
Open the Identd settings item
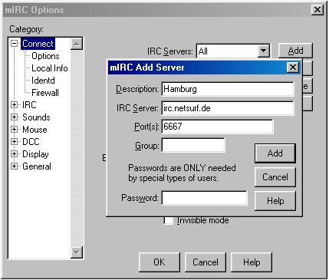[x=43, y=81]
